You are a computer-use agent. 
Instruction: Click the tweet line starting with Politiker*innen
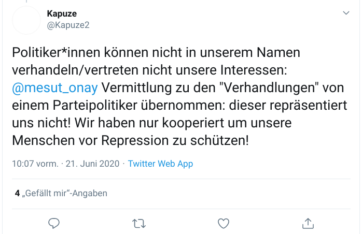[x=156, y=52]
